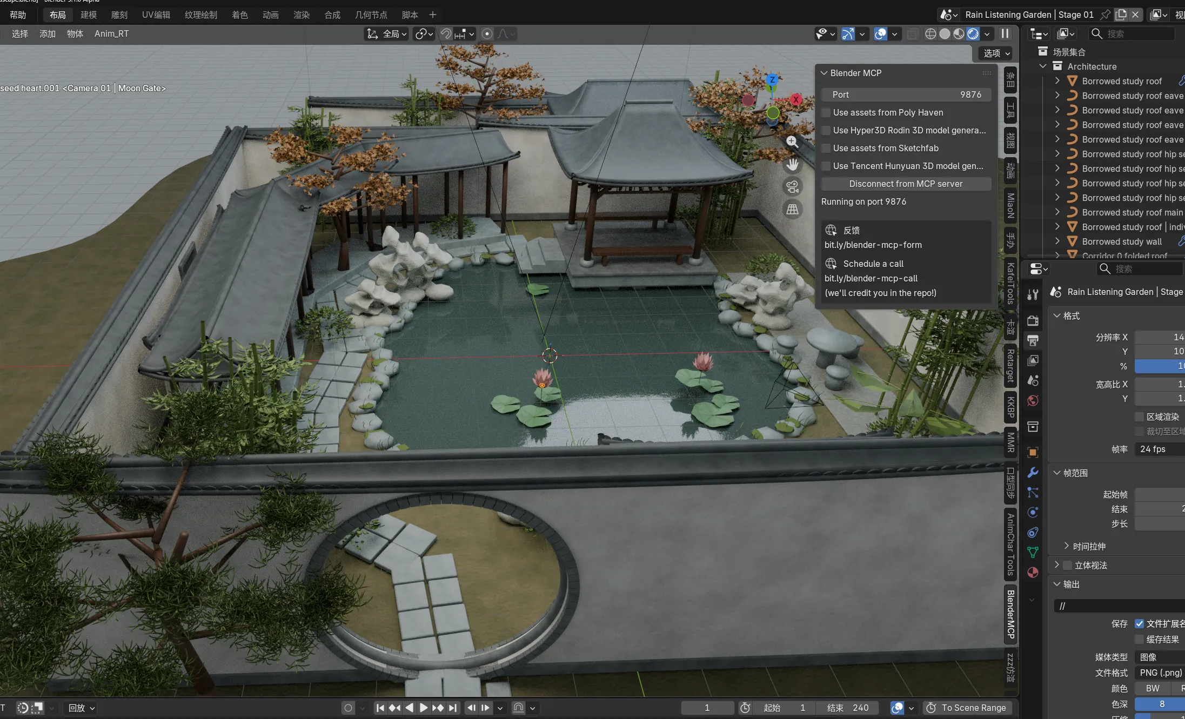The width and height of the screenshot is (1185, 719).
Task: Jump to the timeline end frame
Action: [453, 708]
